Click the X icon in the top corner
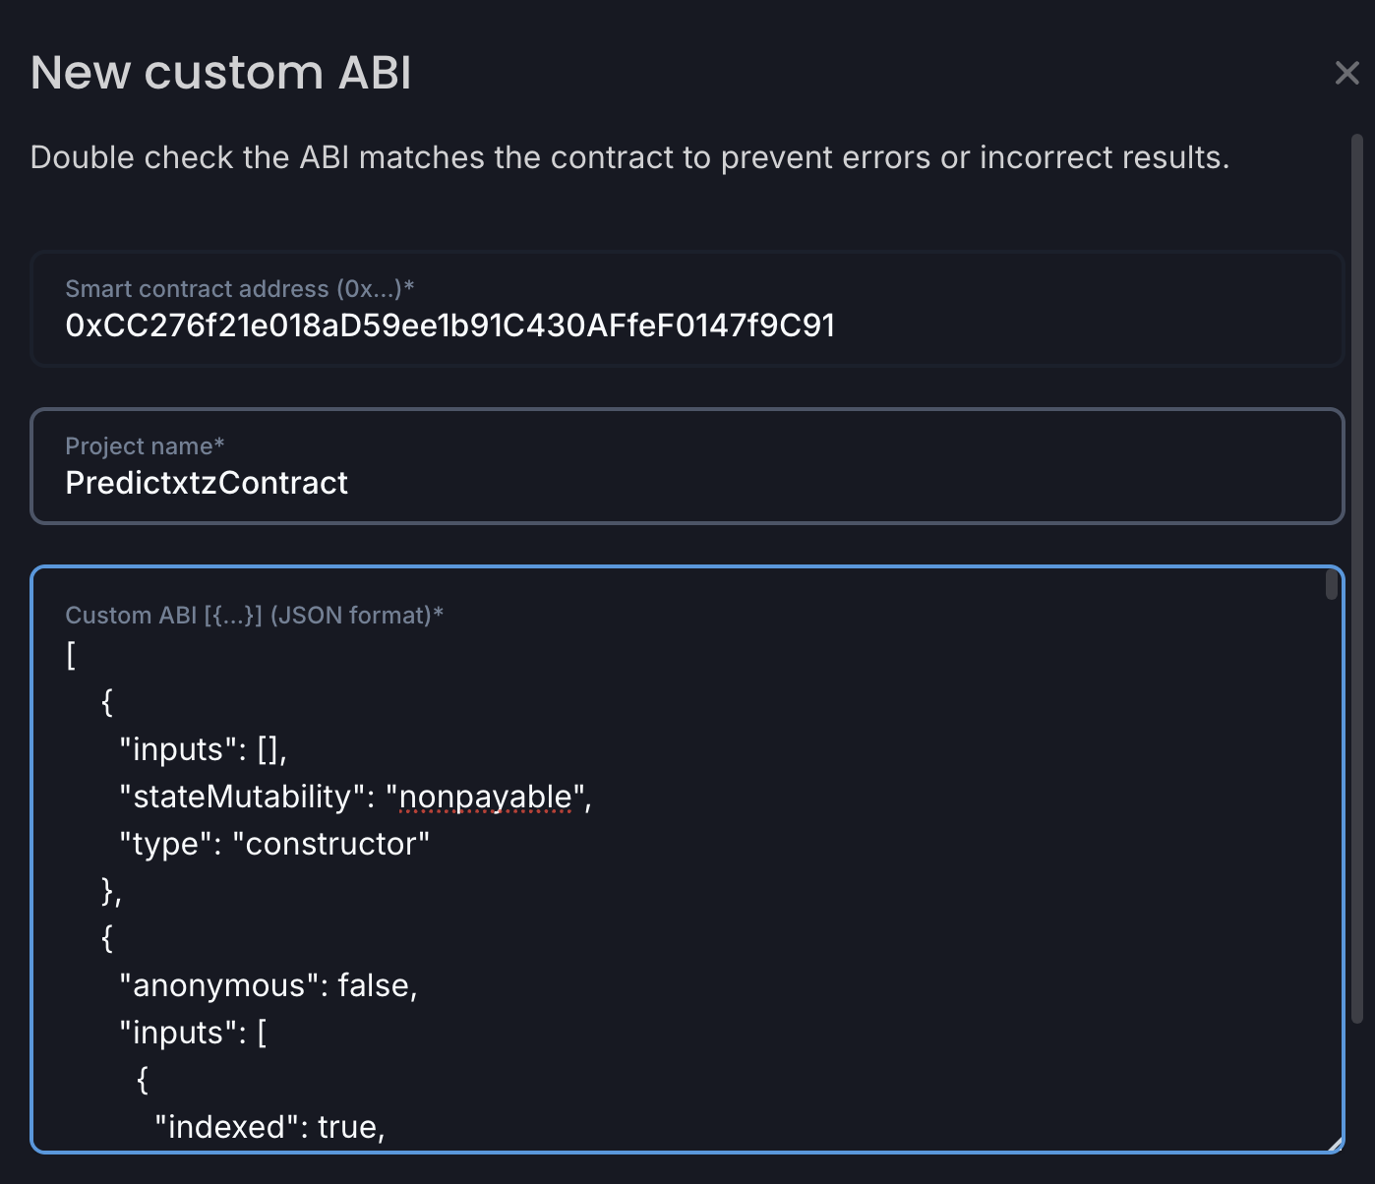The width and height of the screenshot is (1375, 1184). point(1346,73)
